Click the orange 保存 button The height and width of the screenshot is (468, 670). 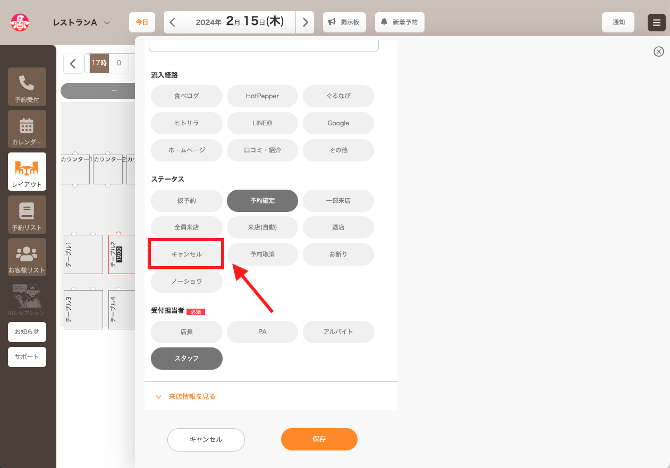click(x=319, y=439)
